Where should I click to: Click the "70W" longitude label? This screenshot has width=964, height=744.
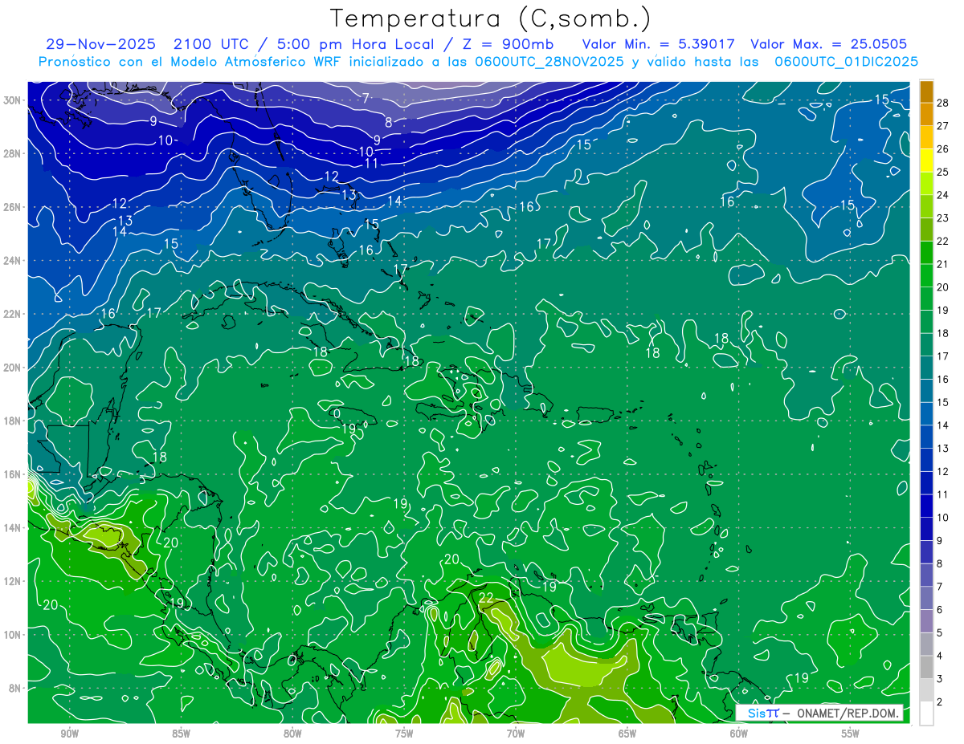pyautogui.click(x=516, y=734)
